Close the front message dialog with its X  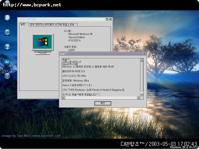coord(144,54)
